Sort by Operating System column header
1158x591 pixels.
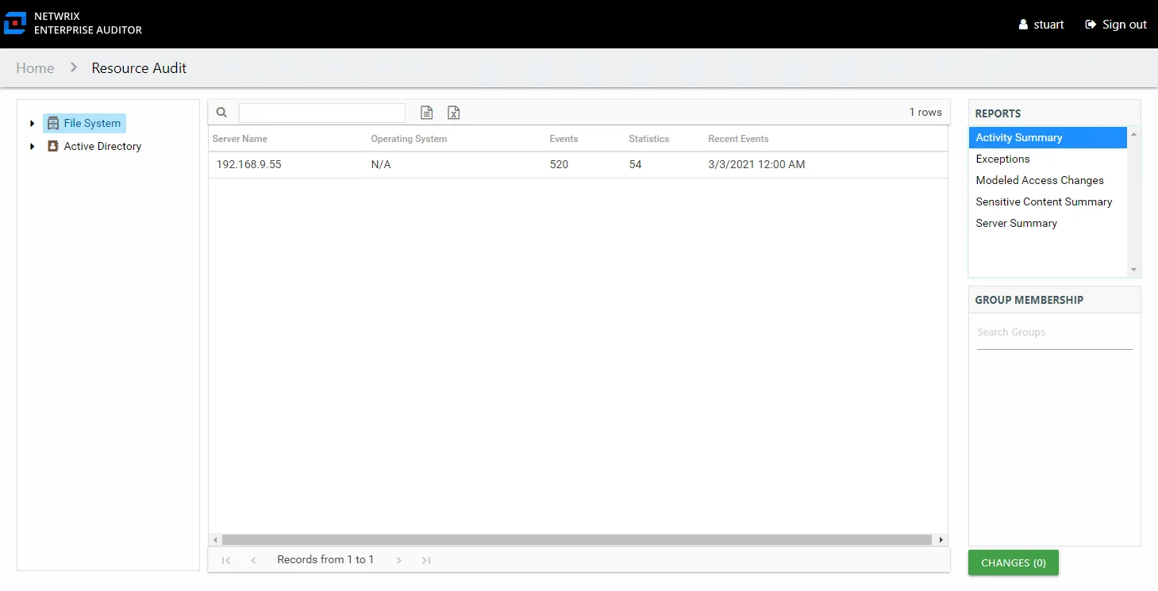click(409, 139)
